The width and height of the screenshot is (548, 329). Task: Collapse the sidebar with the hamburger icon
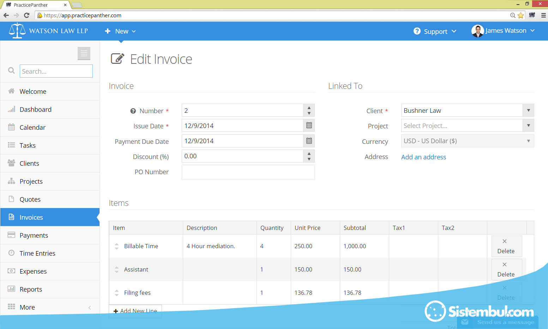click(x=84, y=53)
